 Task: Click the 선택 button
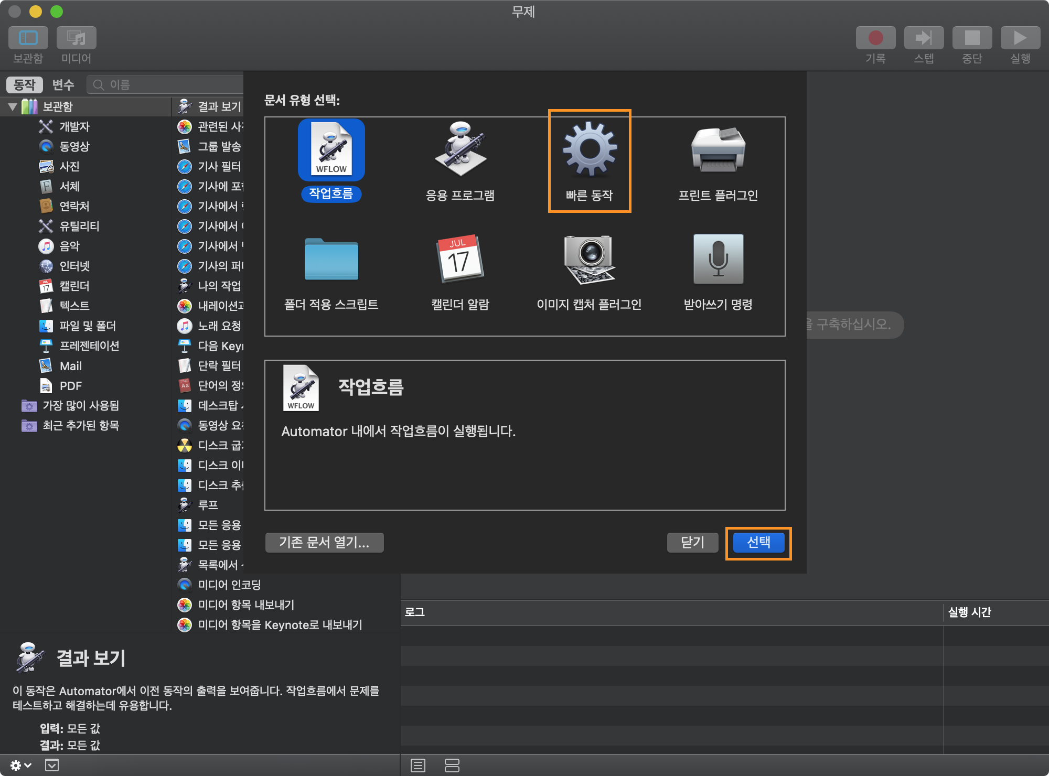tap(758, 543)
